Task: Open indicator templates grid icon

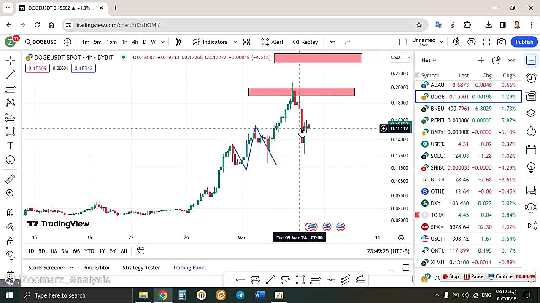Action: tap(246, 42)
